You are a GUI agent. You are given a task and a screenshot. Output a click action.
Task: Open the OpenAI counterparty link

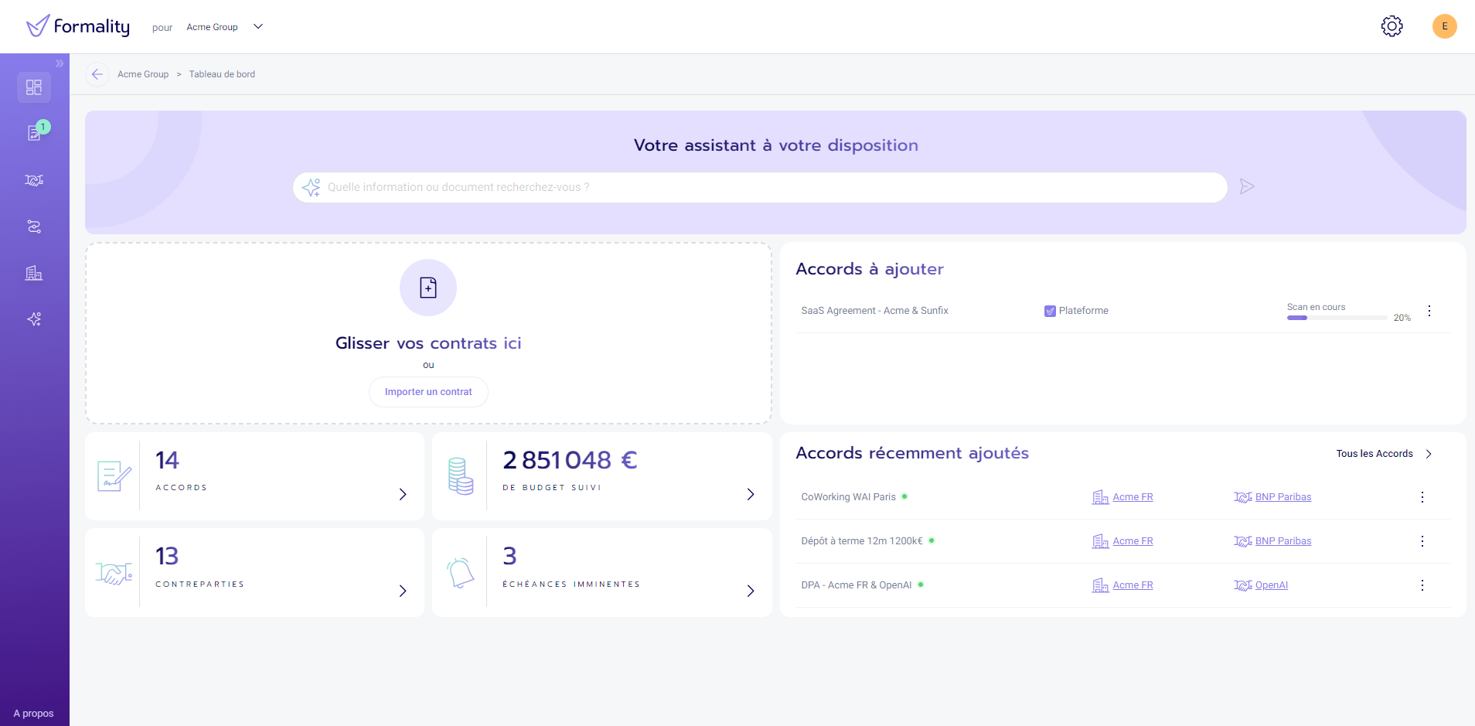pyautogui.click(x=1271, y=585)
